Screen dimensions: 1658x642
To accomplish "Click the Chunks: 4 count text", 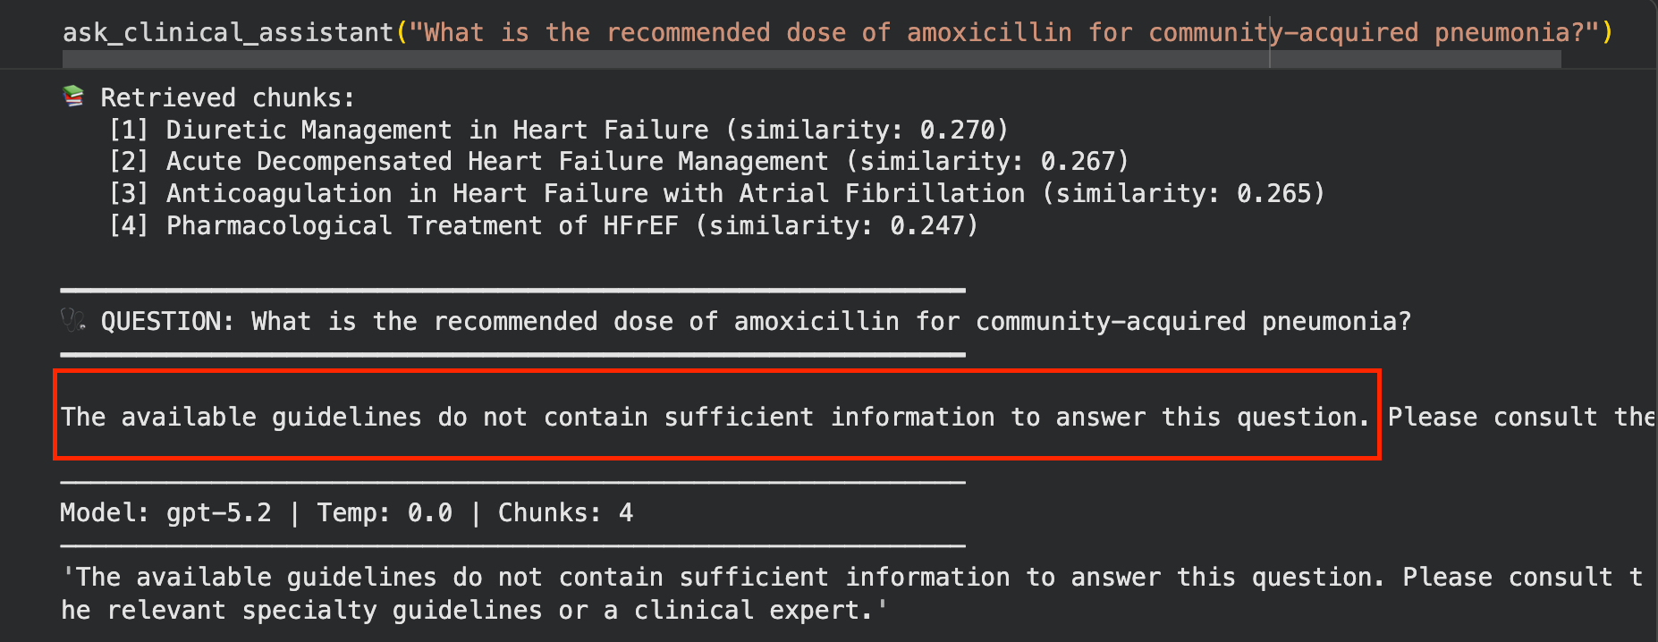I will 565,512.
